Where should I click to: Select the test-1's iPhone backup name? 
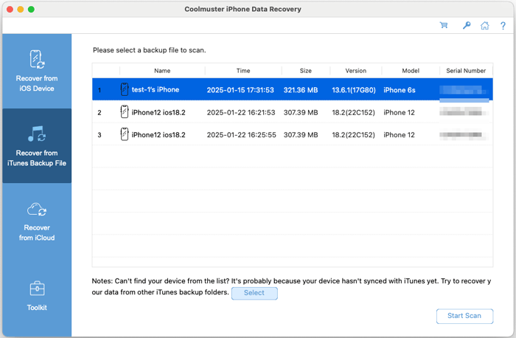(156, 89)
